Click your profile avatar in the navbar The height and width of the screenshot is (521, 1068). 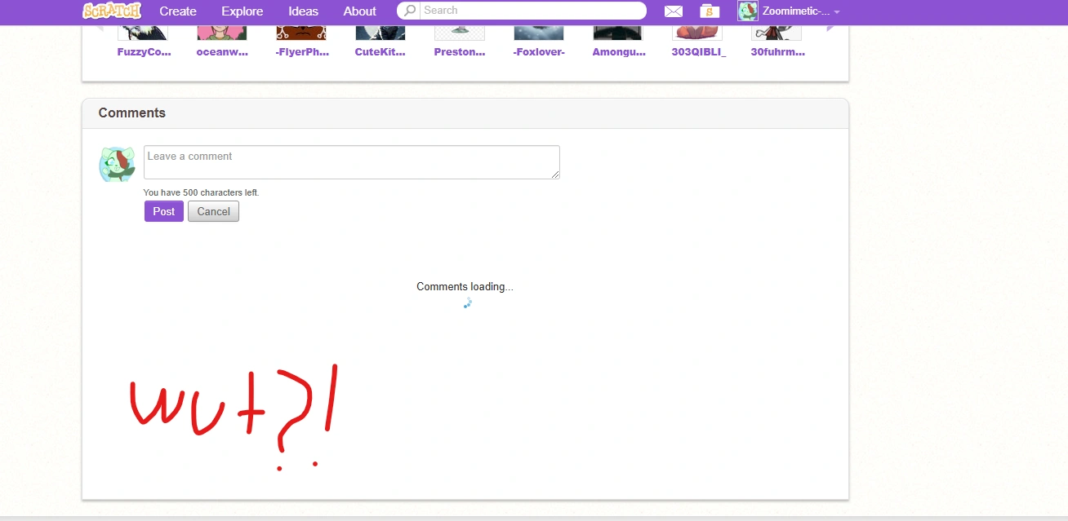click(x=747, y=11)
